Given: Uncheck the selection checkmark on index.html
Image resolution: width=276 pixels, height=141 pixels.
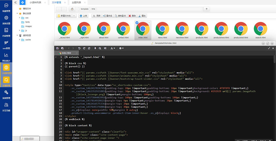Looking at the screenshot, I should pyautogui.click(x=137, y=23).
